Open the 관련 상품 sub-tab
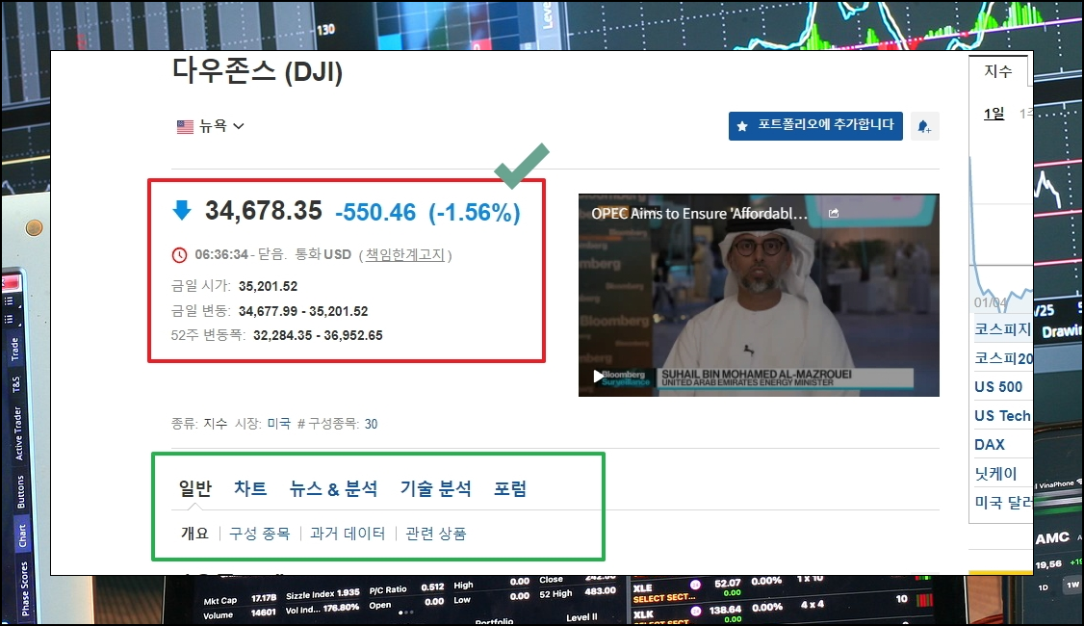This screenshot has height=626, width=1084. 435,534
